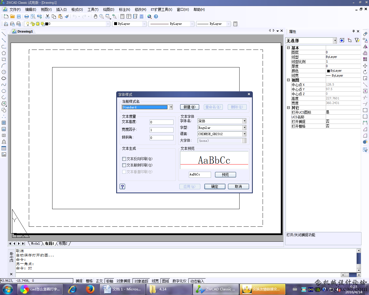Viewport: 369px width, 295px height.
Task: Open Firefox from the taskbar
Action: point(90,289)
